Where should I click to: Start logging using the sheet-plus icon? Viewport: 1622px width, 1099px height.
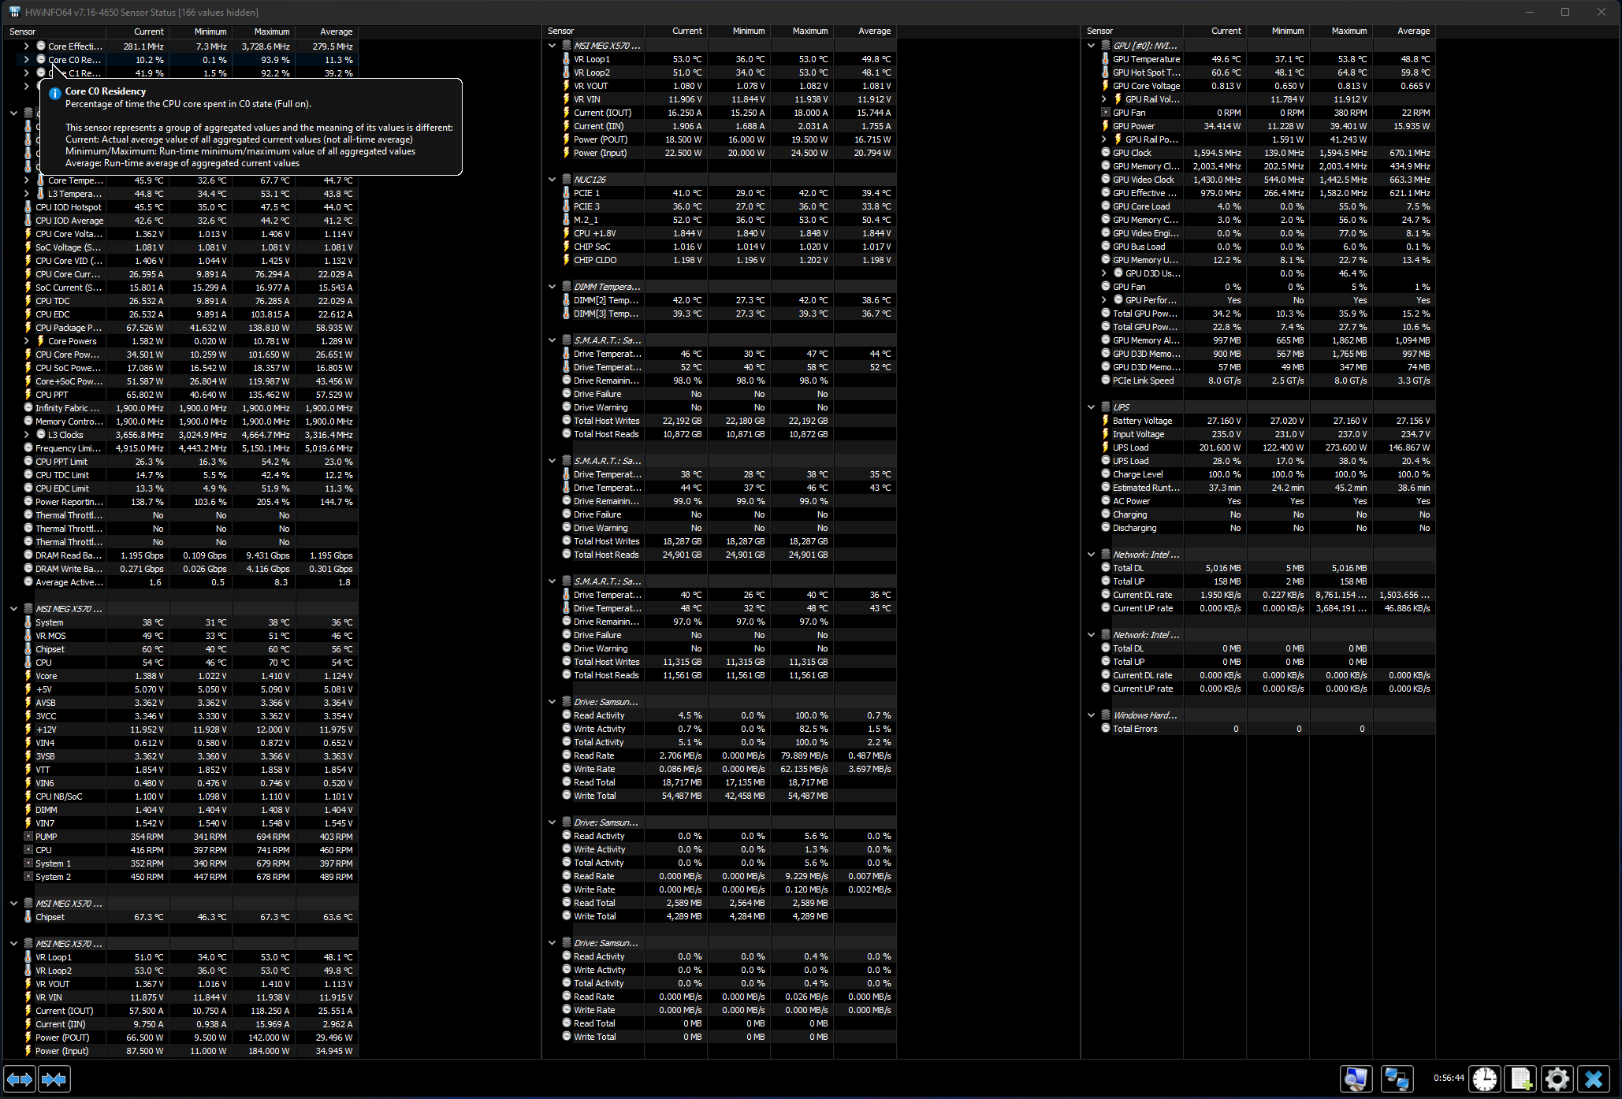click(1521, 1079)
